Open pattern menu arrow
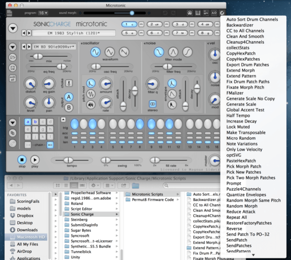The width and height of the screenshot is (291, 260). (x=12, y=123)
